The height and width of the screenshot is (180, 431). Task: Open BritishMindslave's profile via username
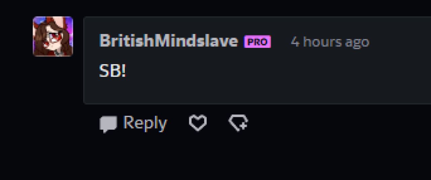click(169, 41)
